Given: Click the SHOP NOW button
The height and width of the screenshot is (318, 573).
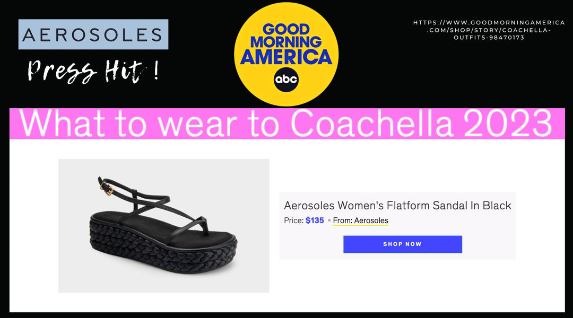Looking at the screenshot, I should tap(402, 244).
